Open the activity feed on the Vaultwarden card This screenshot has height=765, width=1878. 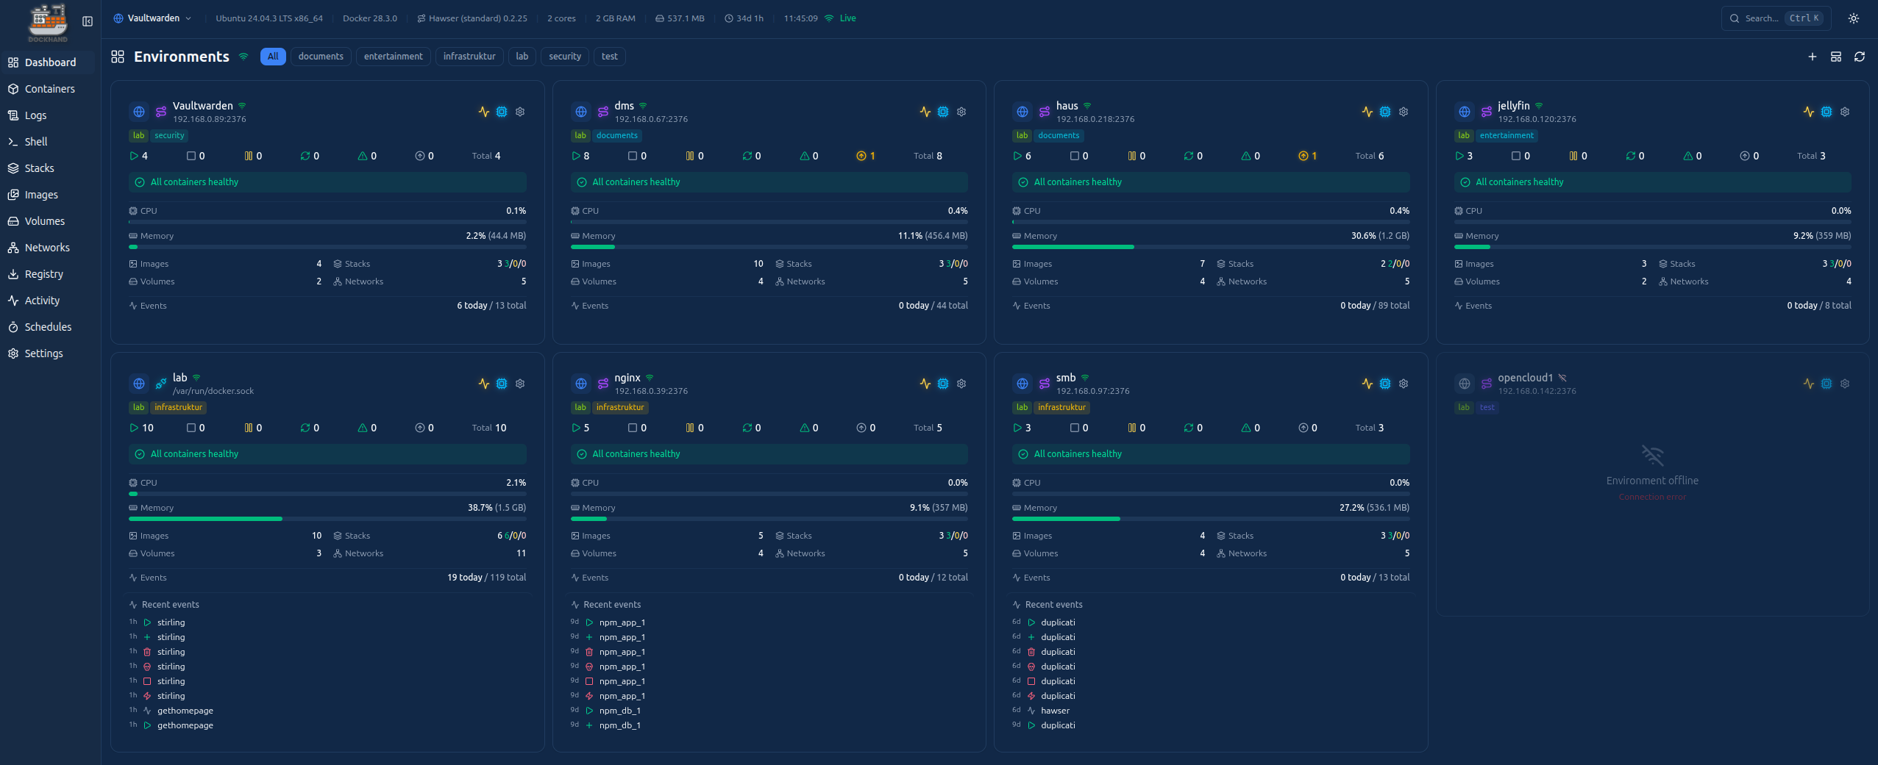[x=484, y=112]
